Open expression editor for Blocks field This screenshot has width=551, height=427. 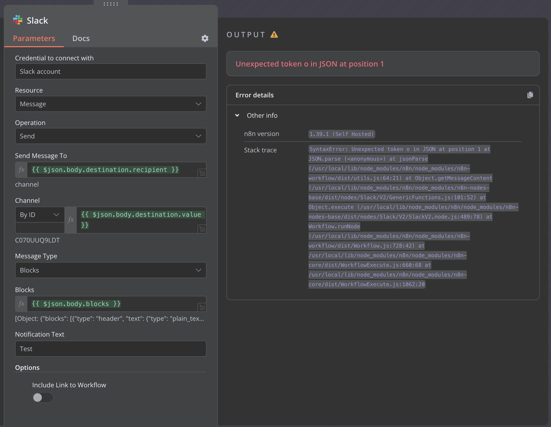202,307
